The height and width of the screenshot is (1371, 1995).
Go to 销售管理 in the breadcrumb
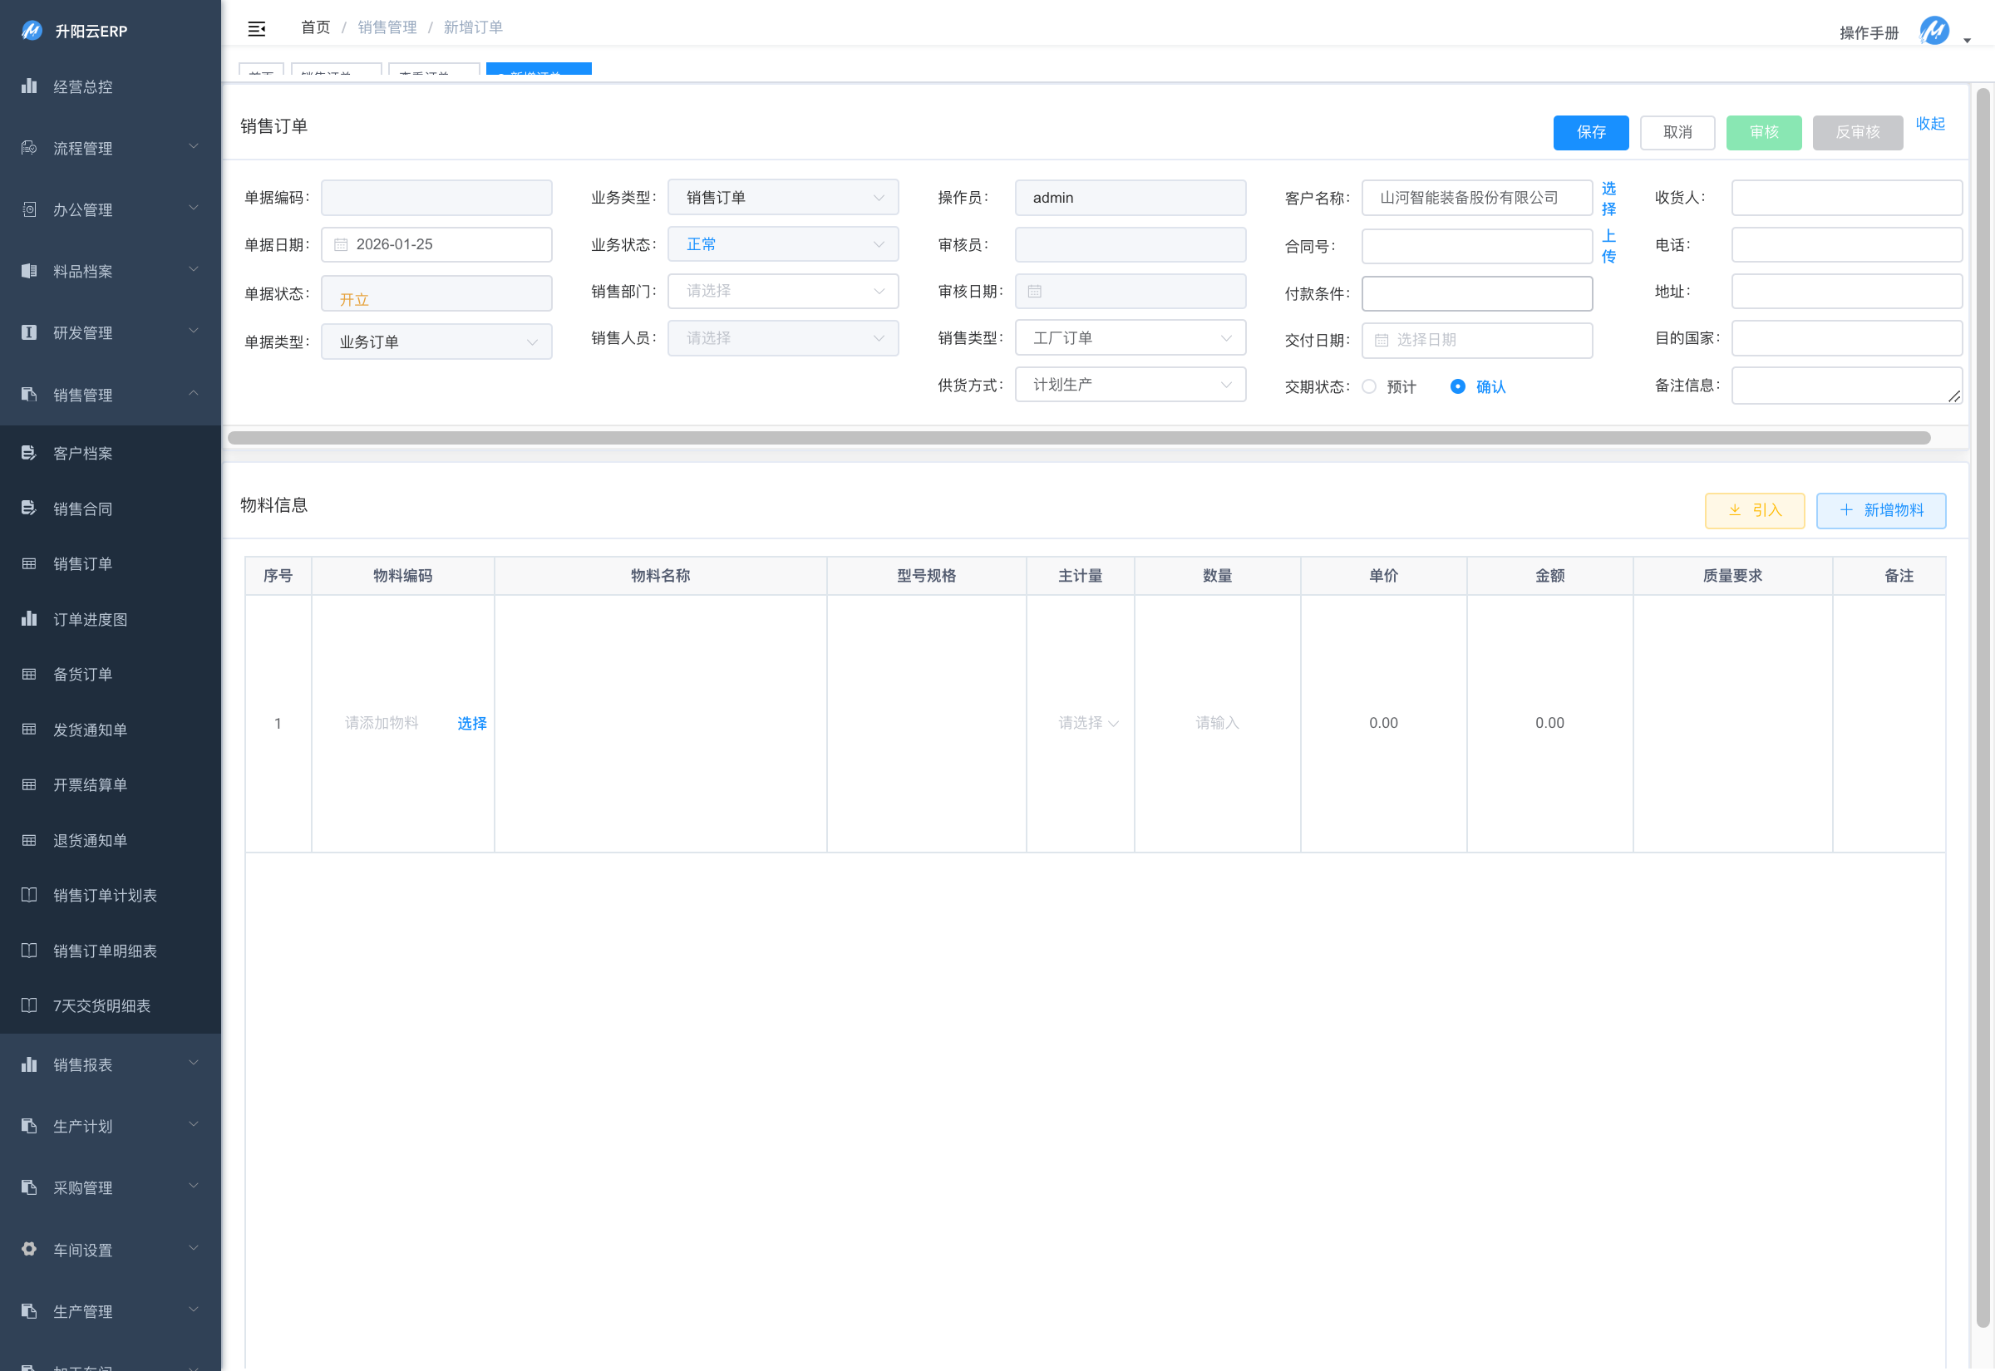tap(387, 27)
